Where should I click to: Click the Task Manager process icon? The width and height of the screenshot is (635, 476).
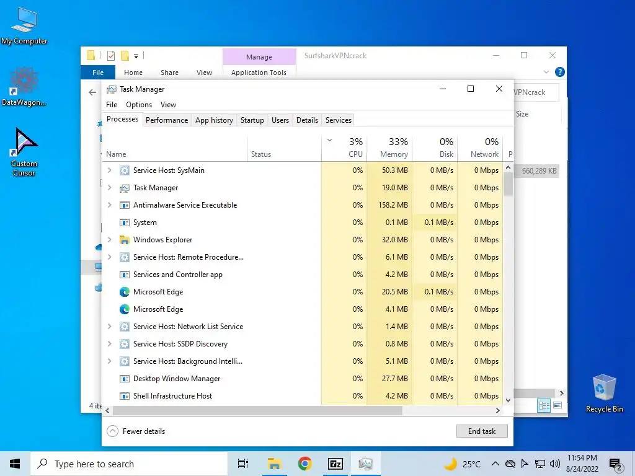tap(124, 188)
